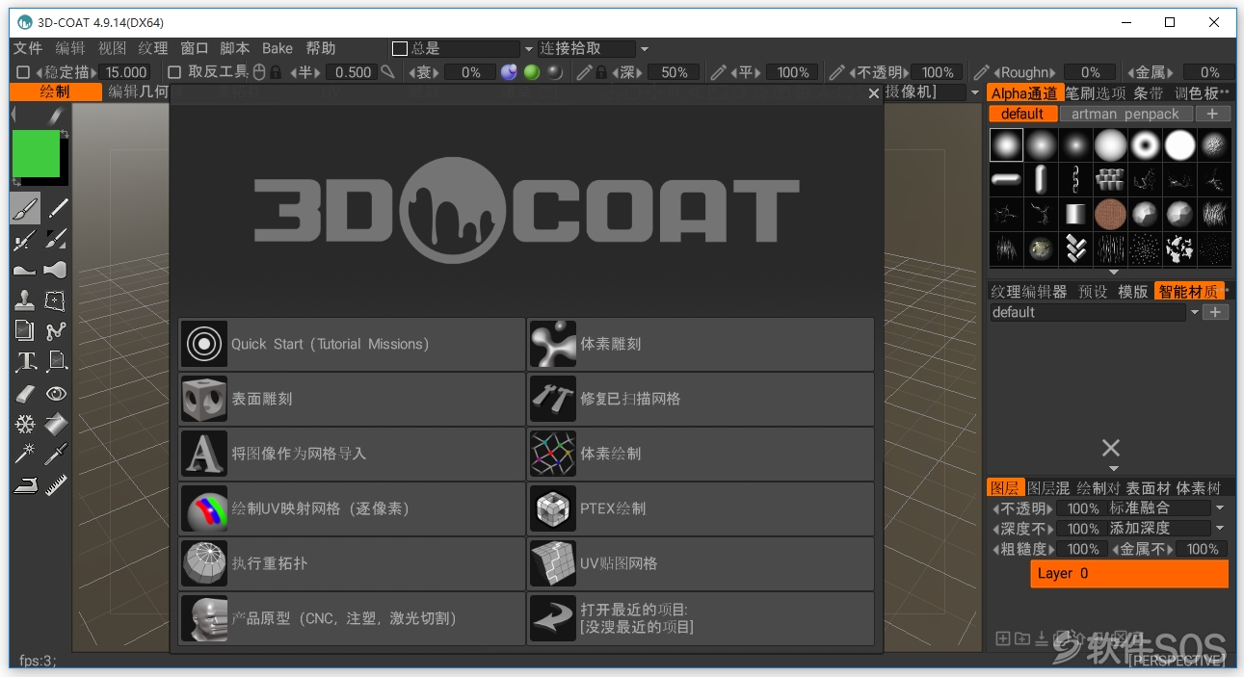Select the Fill bucket tool
The width and height of the screenshot is (1244, 677).
57,424
